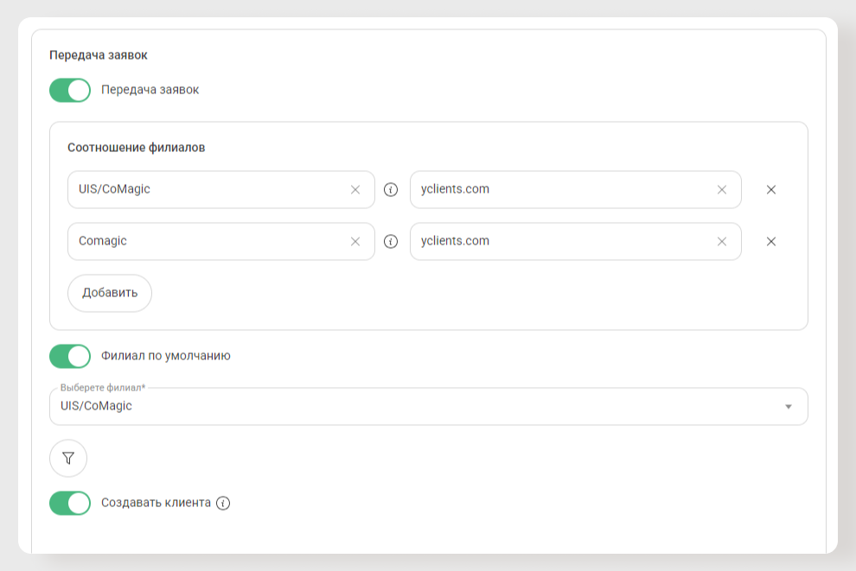This screenshot has height=571, width=856.
Task: Clear the UIS/CoMagic branch field
Action: [355, 190]
